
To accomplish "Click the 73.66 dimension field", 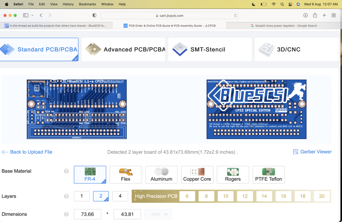I will (87, 214).
